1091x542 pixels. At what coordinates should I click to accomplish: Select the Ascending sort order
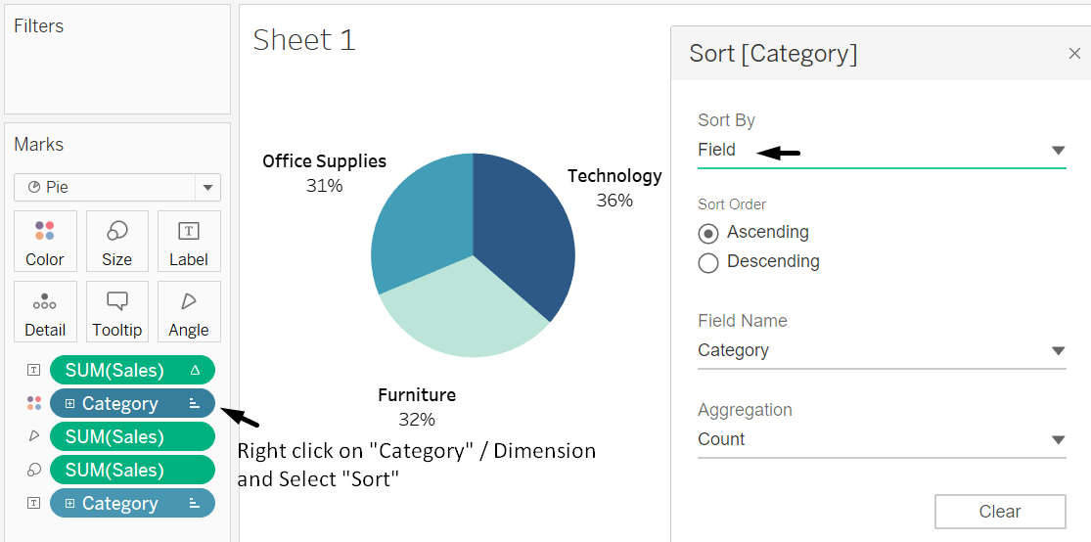tap(708, 233)
